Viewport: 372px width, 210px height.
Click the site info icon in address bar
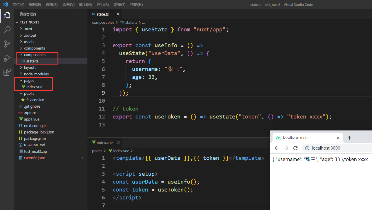click(x=307, y=148)
